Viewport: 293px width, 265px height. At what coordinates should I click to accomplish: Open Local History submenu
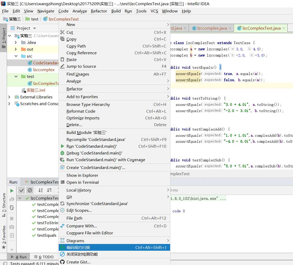click(114, 190)
